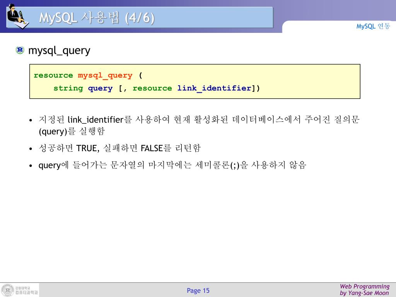Image resolution: width=396 pixels, height=297 pixels.
Task: Click the second "resource" keyword before link_identifier
Action: tap(152, 88)
